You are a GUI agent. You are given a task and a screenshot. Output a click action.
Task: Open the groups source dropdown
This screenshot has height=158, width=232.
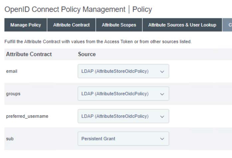(x=123, y=94)
